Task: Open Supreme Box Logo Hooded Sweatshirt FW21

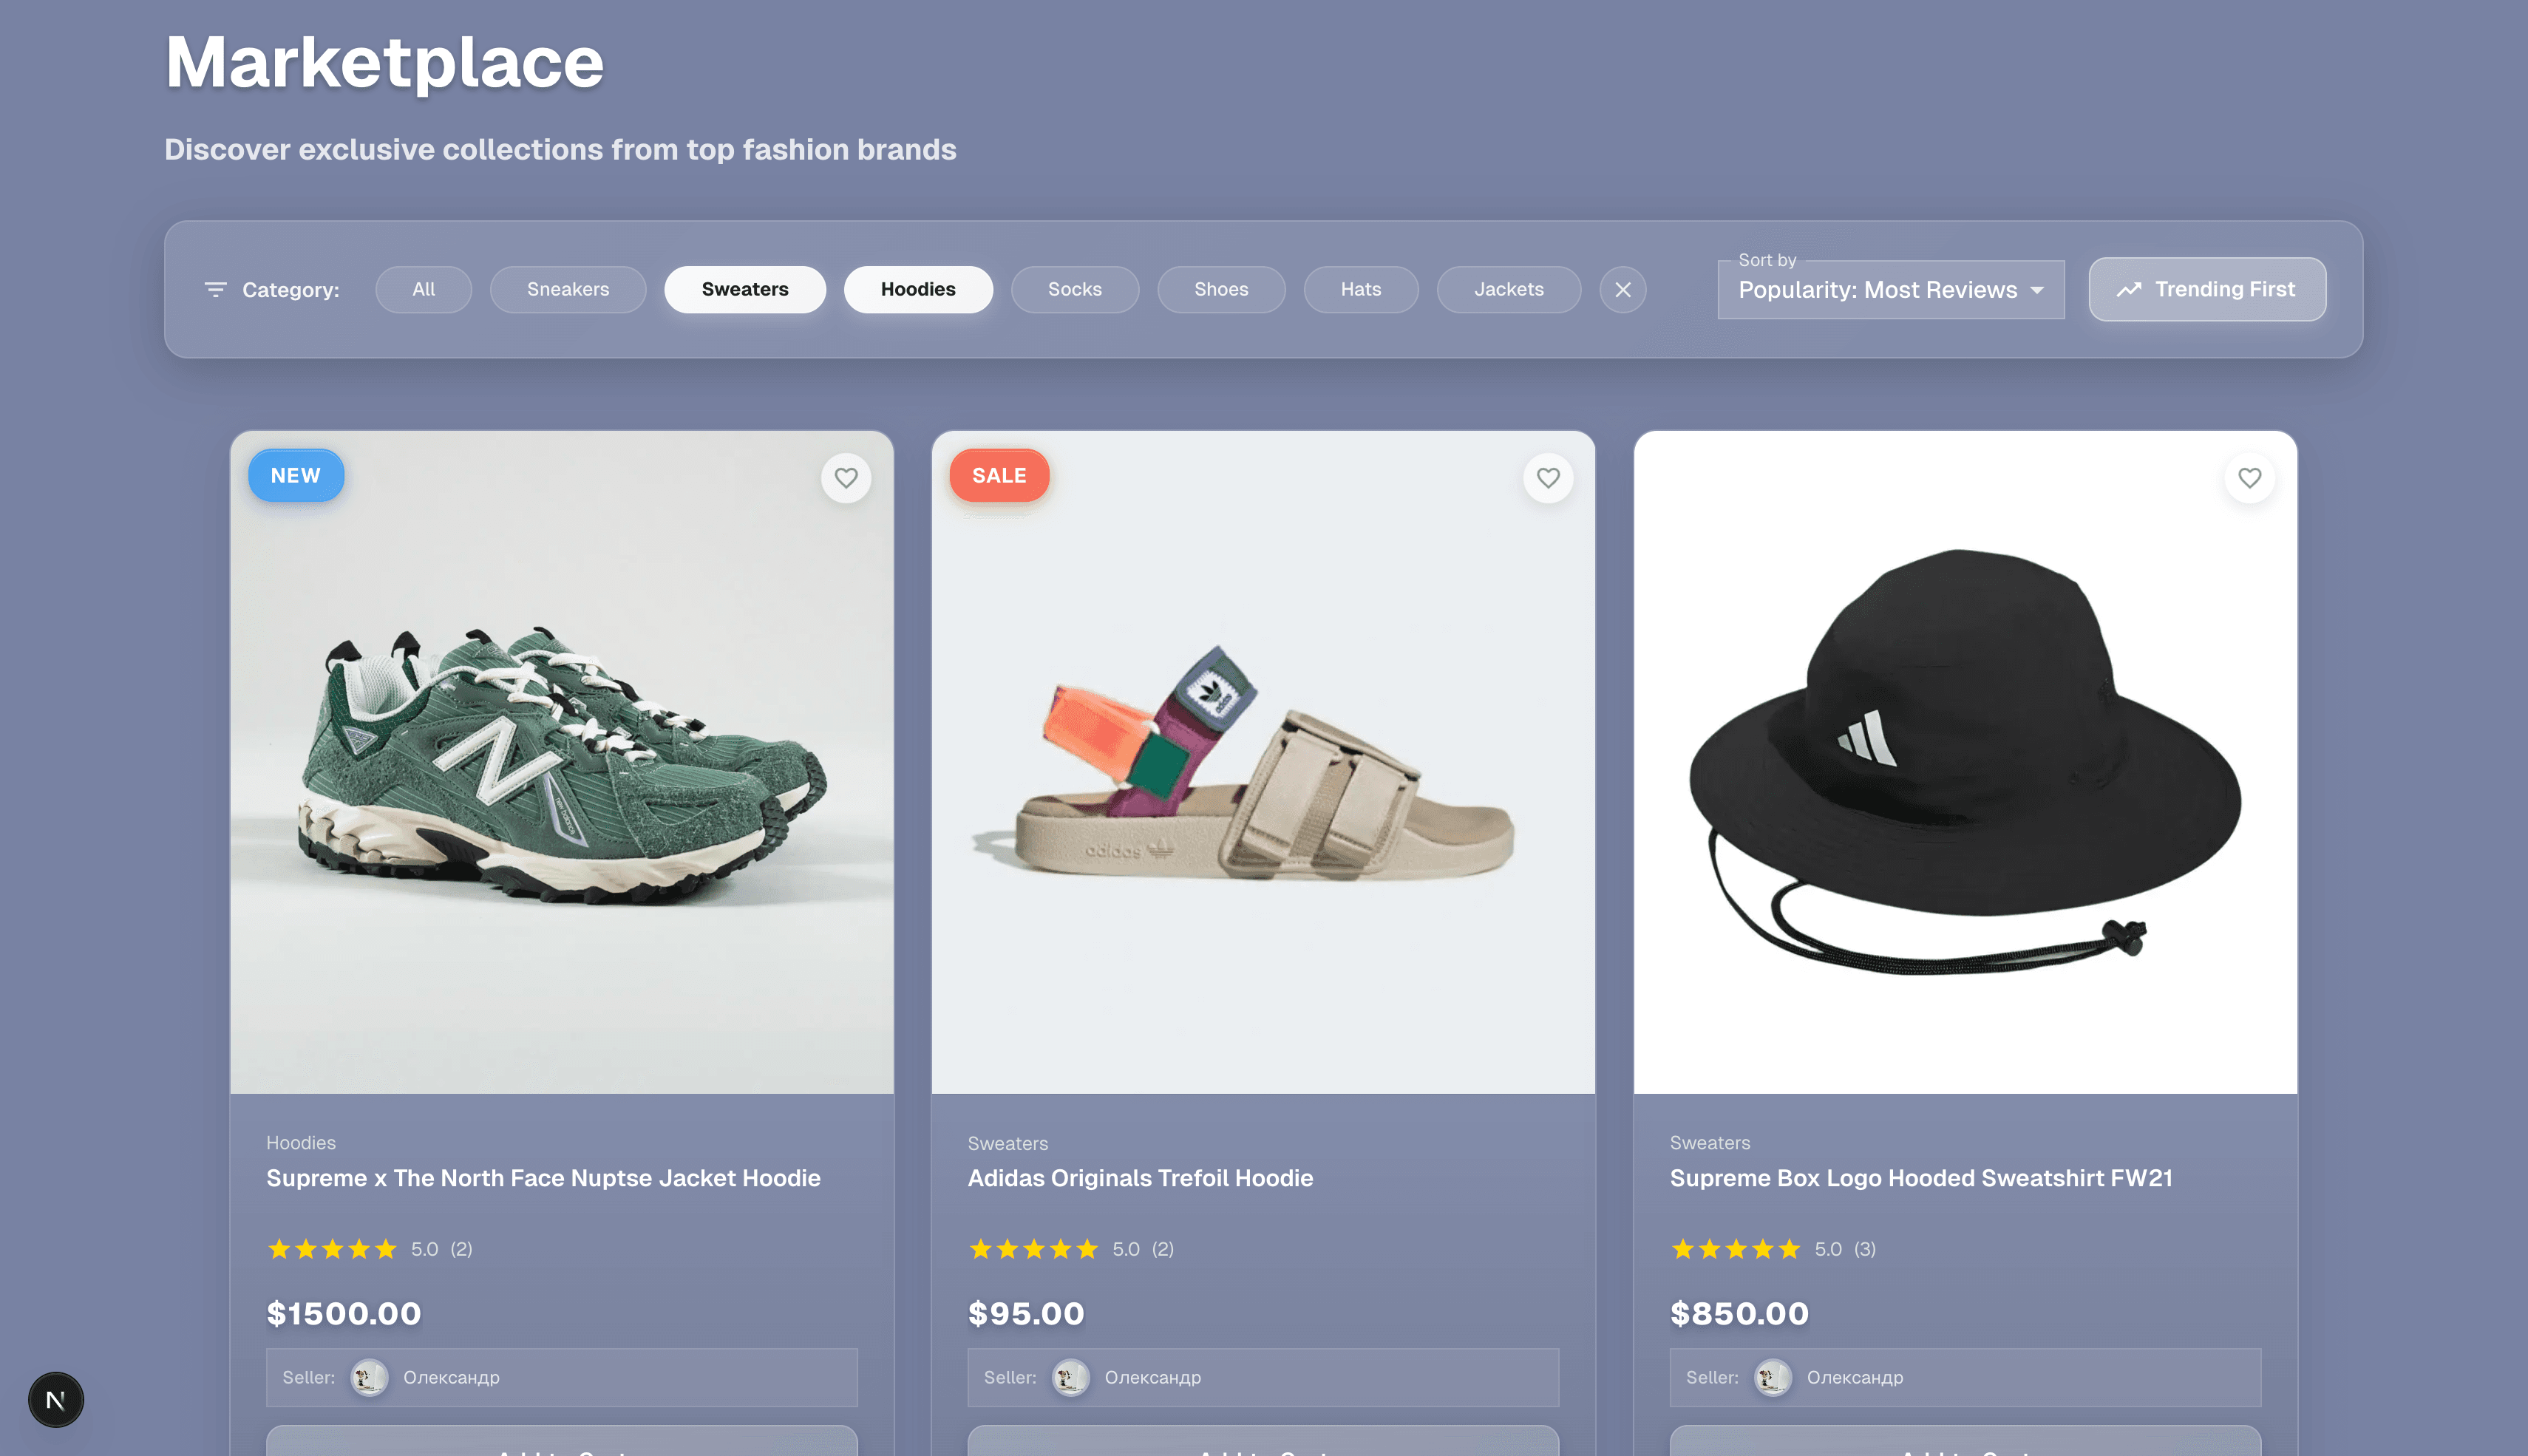Action: (1921, 1178)
